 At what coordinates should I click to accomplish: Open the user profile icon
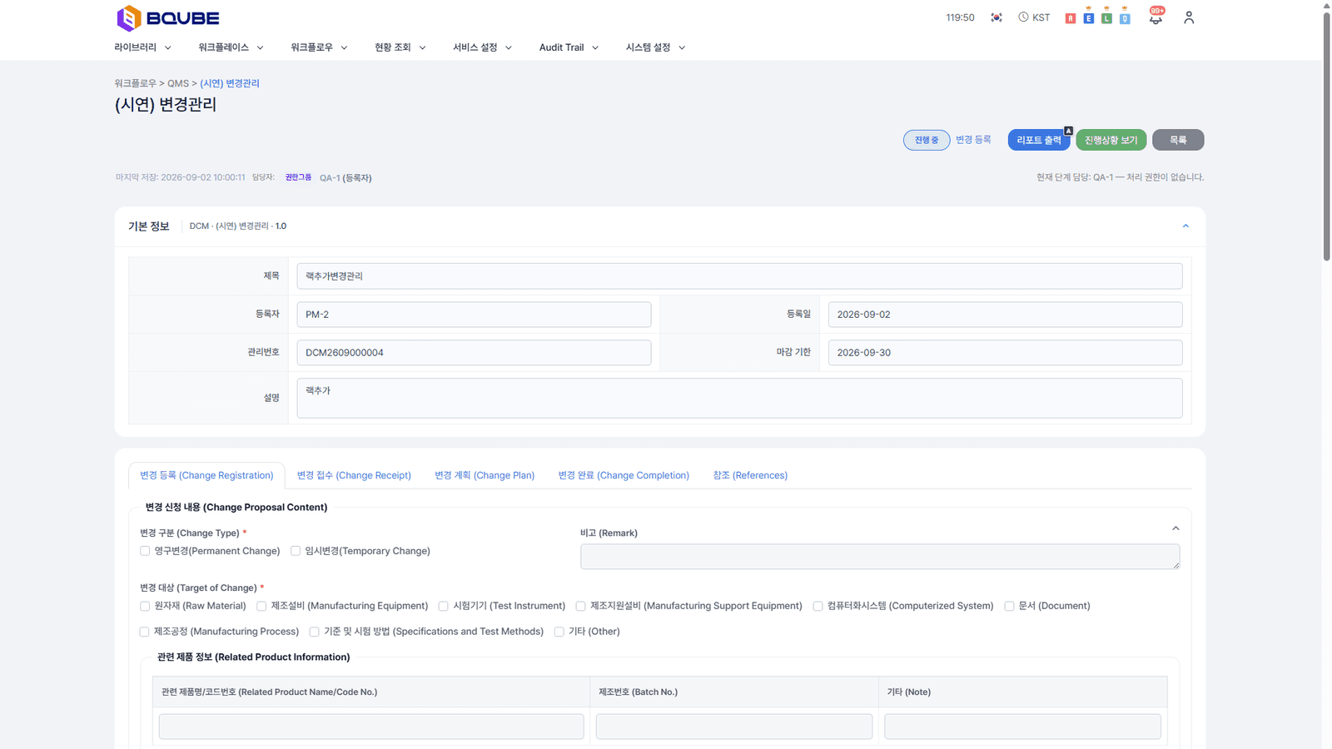pos(1189,17)
